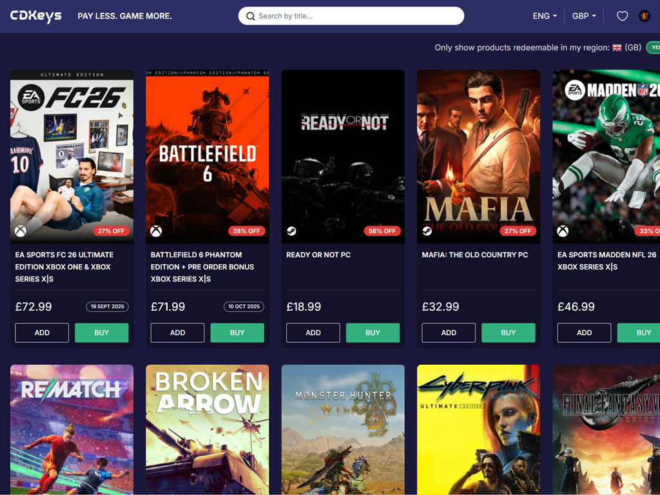Click EA Sports Madden NFL 26 title
Image resolution: width=660 pixels, height=495 pixels.
pyautogui.click(x=607, y=260)
